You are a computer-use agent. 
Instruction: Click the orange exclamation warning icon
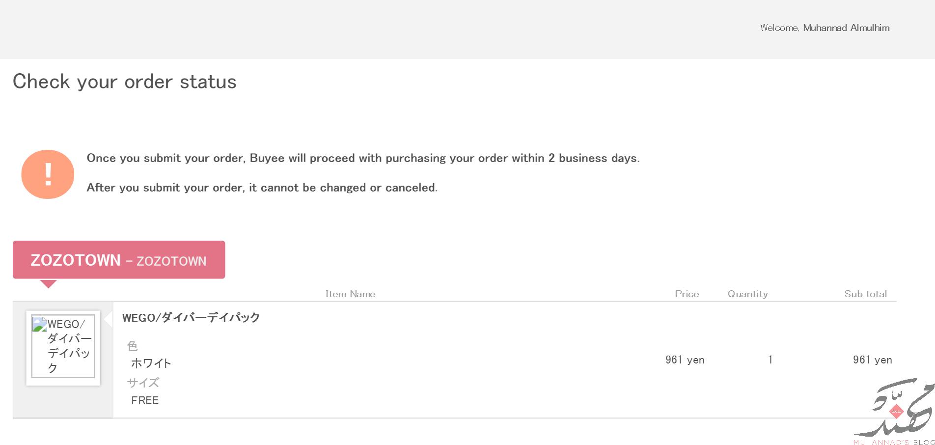click(48, 174)
